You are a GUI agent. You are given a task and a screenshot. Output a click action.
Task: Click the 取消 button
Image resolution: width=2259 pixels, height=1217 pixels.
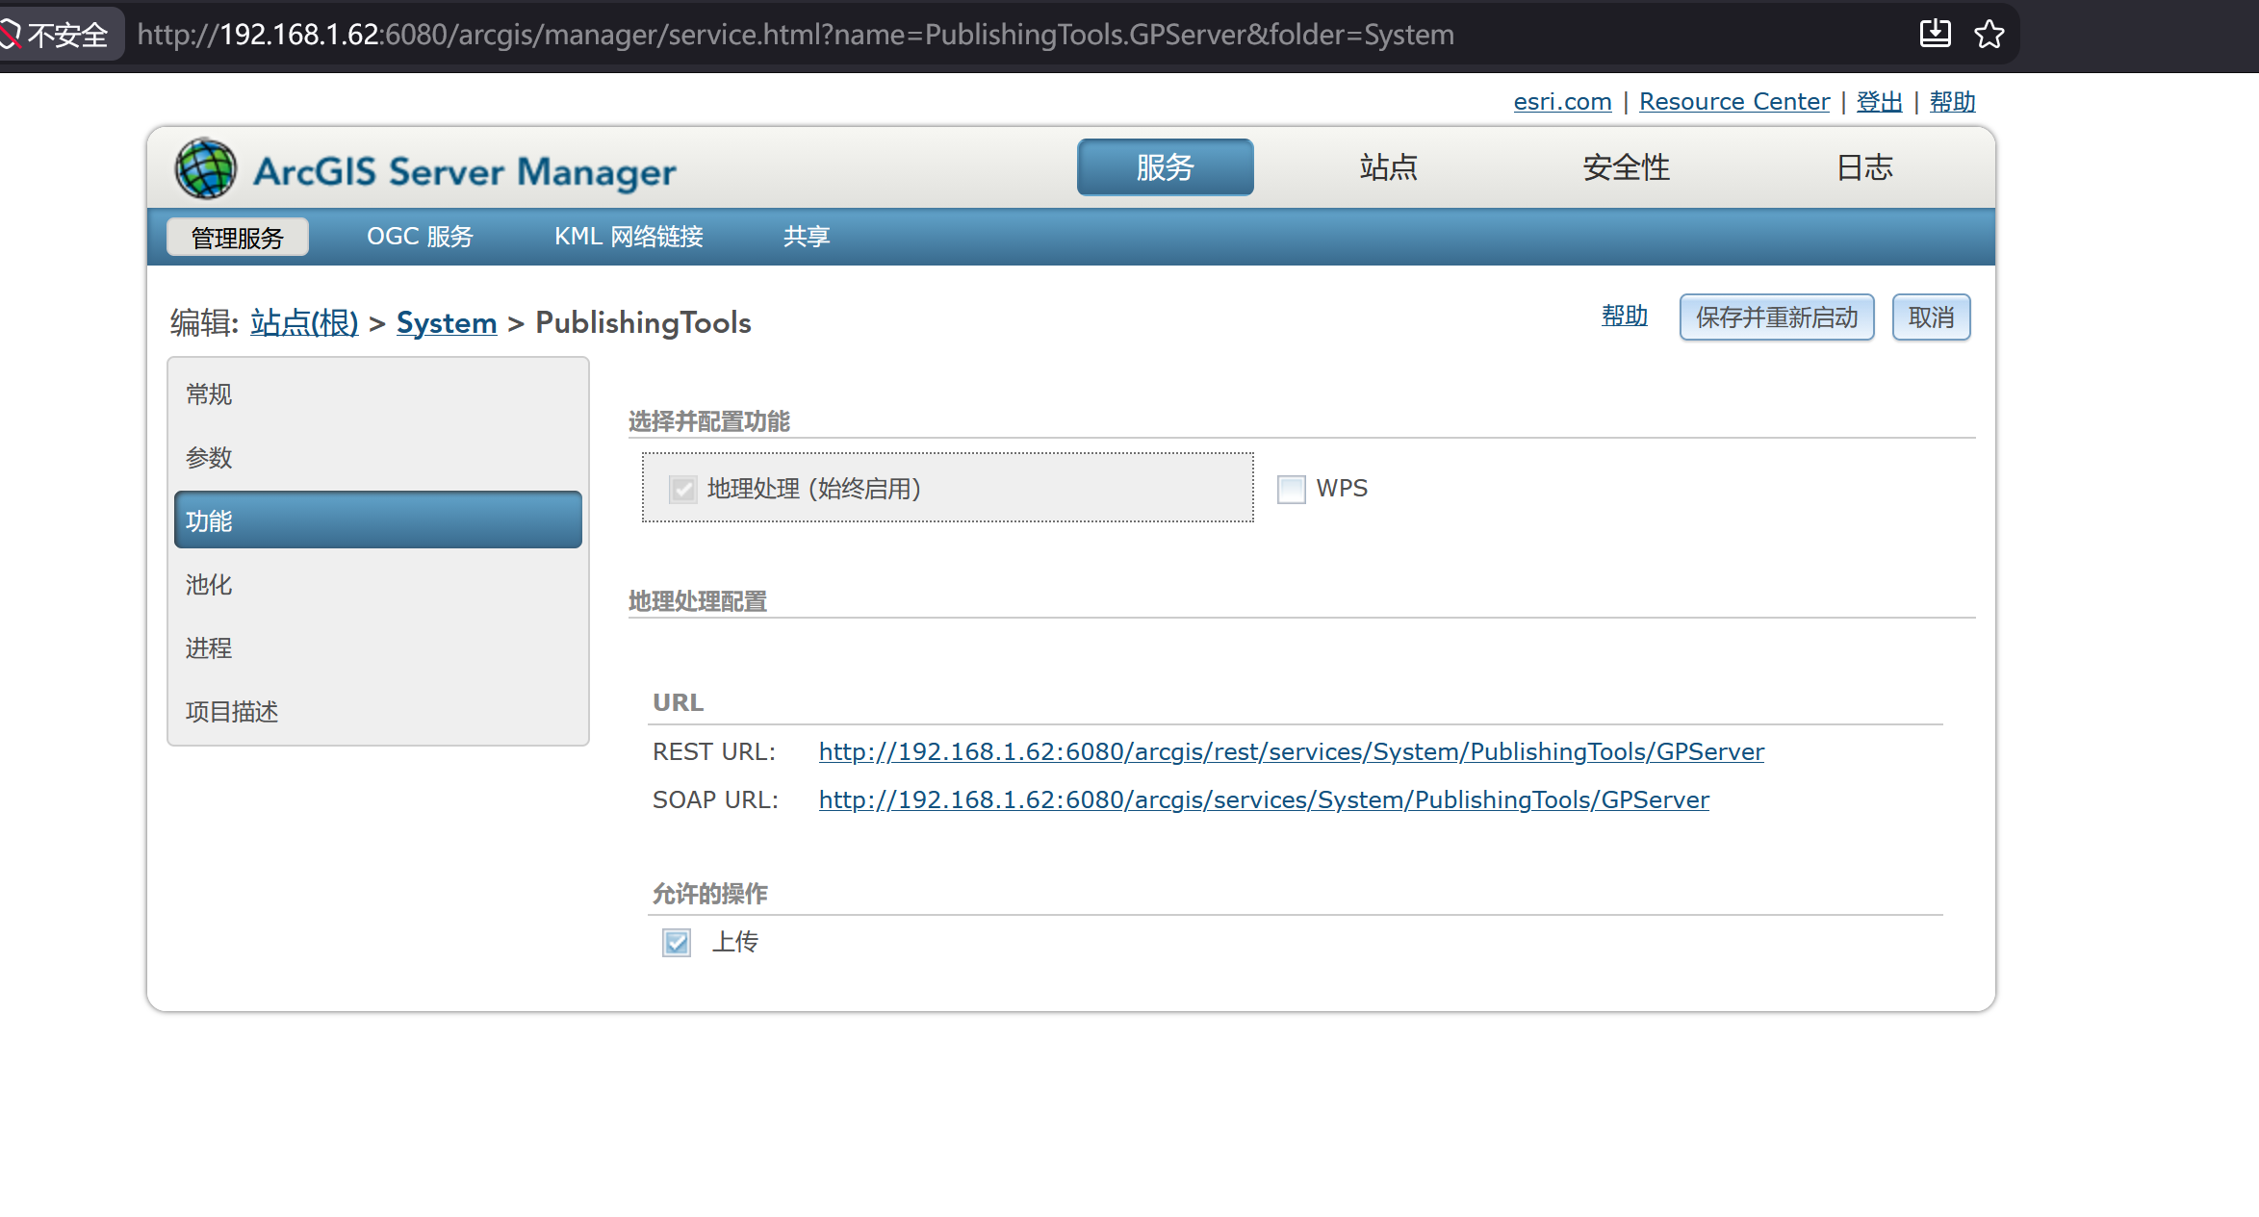pyautogui.click(x=1931, y=317)
